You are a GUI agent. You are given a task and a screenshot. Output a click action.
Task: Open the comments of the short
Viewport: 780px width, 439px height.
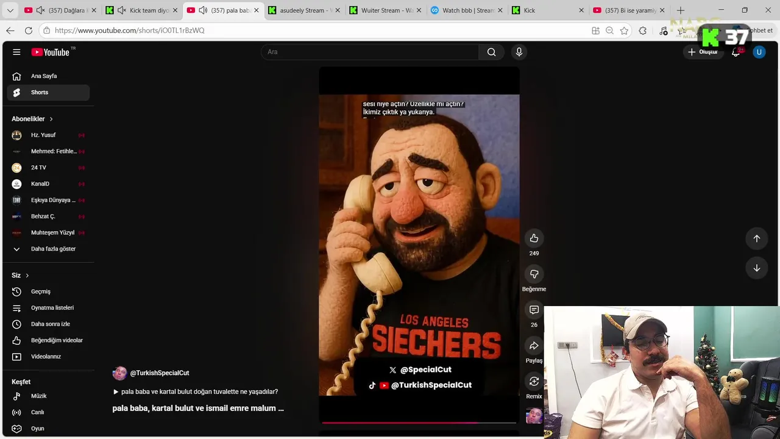534,310
